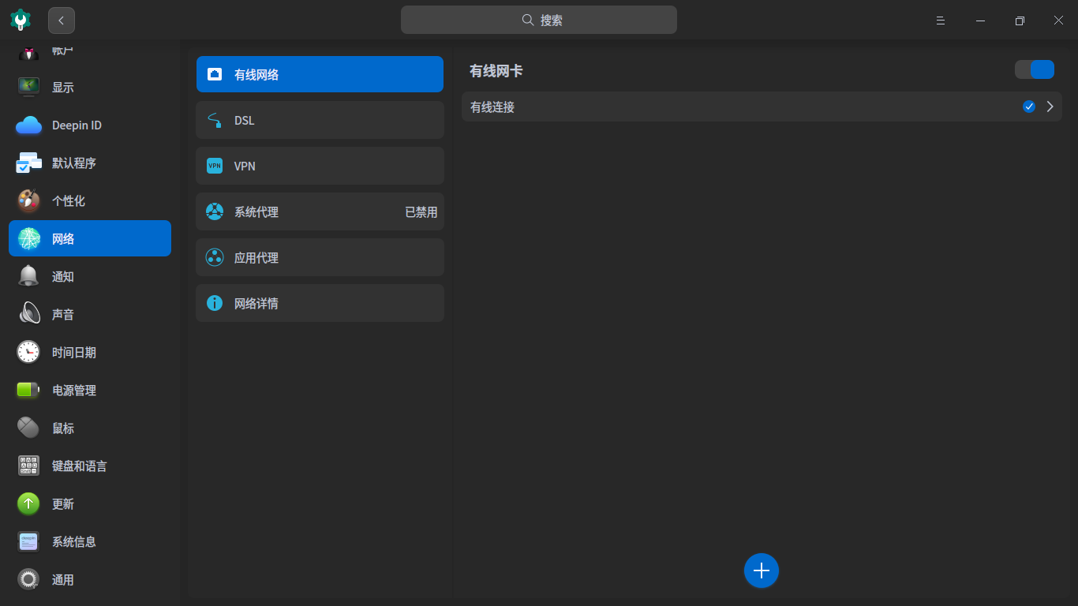
Task: Click the 声音 sound speaker icon
Action: (29, 314)
